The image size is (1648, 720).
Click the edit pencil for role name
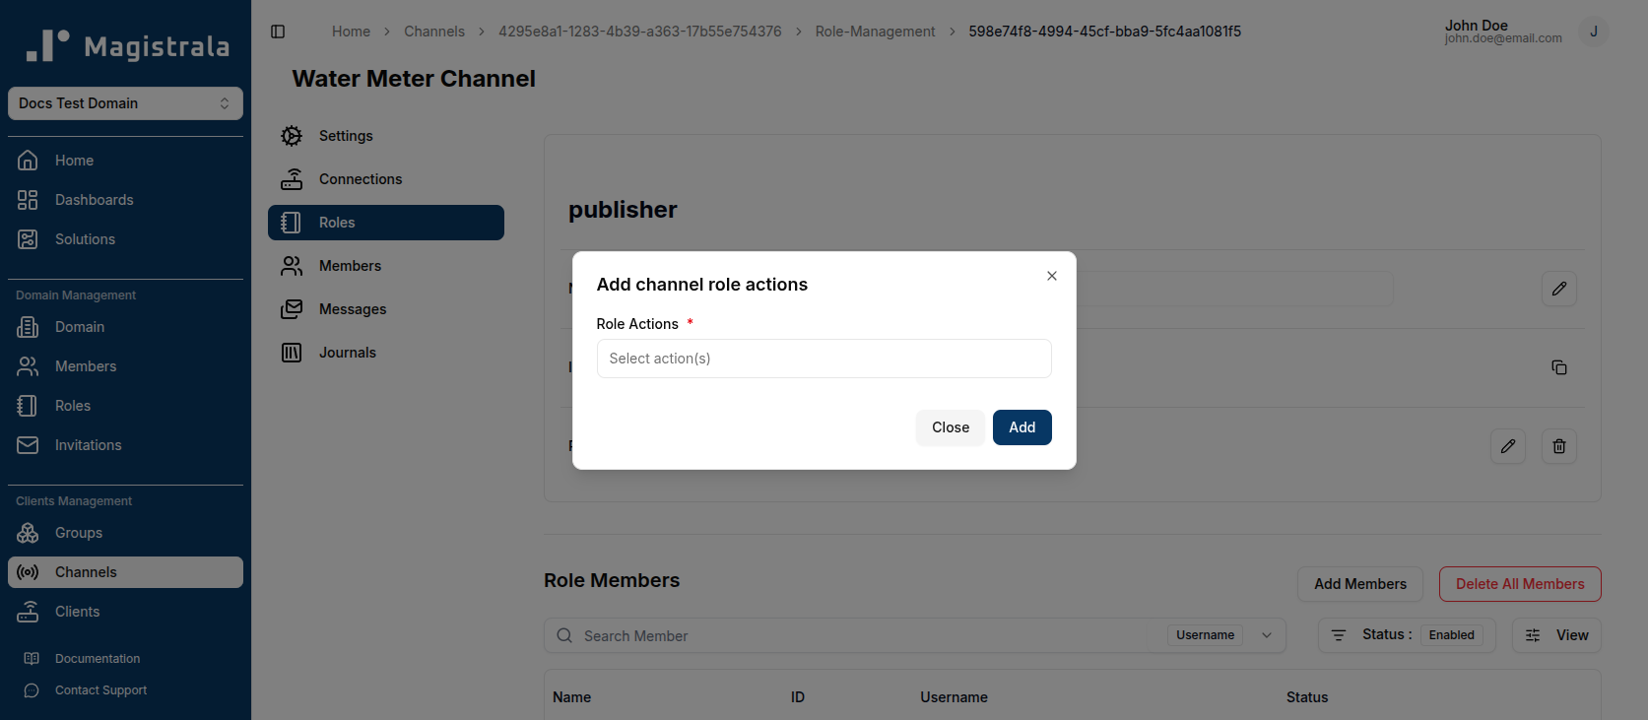tap(1559, 289)
